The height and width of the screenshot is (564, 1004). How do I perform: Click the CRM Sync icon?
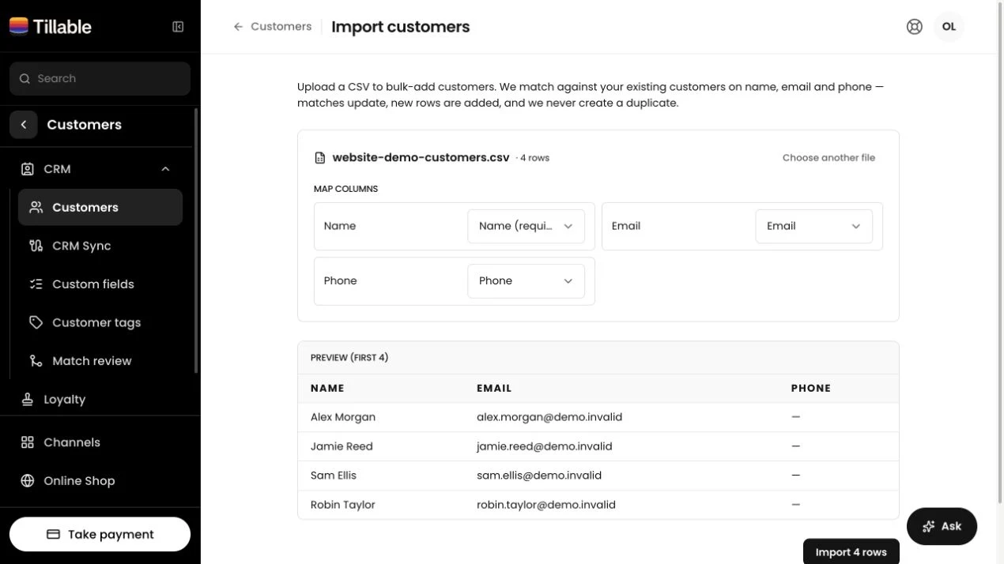(x=36, y=246)
